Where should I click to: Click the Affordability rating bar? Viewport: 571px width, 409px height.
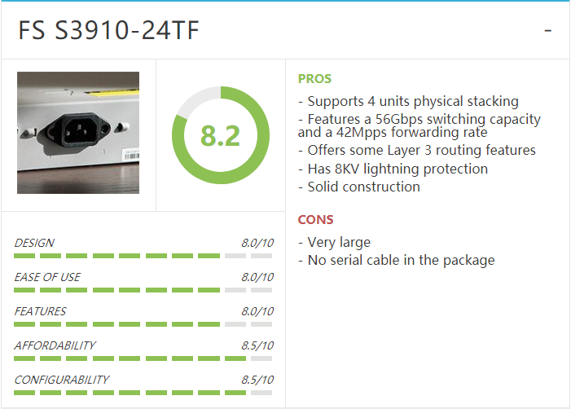click(143, 358)
